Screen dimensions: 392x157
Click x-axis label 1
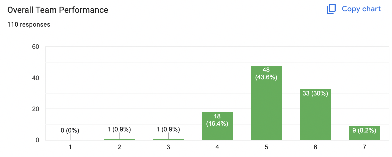point(70,147)
